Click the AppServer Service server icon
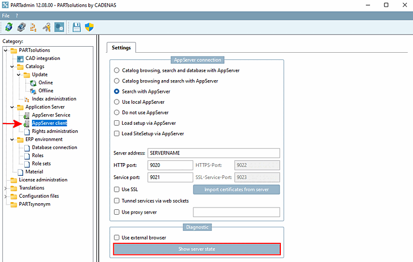Screen dimensions: 413x262 (26, 115)
